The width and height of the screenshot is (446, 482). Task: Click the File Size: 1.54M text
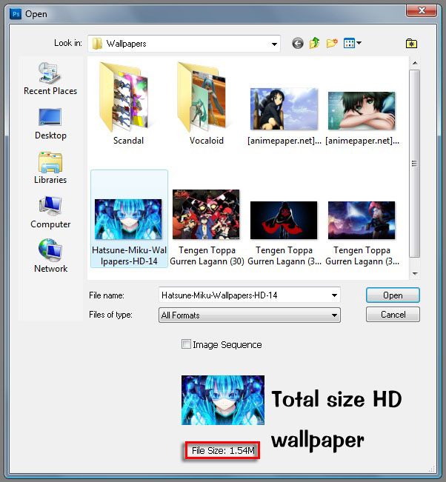(223, 451)
